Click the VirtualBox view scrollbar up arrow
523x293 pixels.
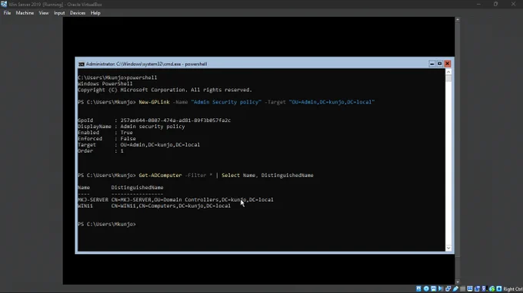coord(458,20)
